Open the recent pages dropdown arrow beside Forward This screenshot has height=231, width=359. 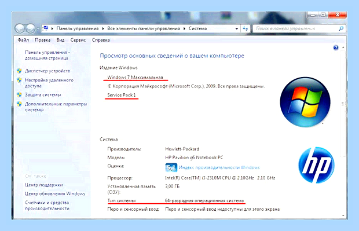tap(38, 29)
